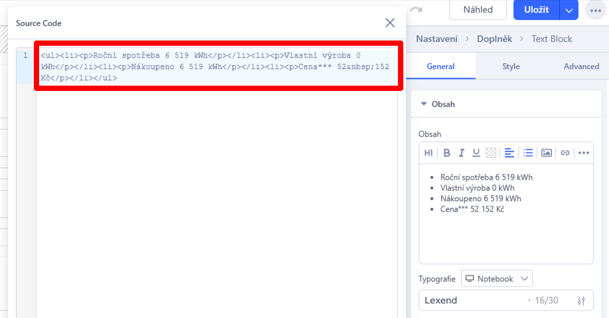Click line 1 in the source code editor

click(217, 66)
